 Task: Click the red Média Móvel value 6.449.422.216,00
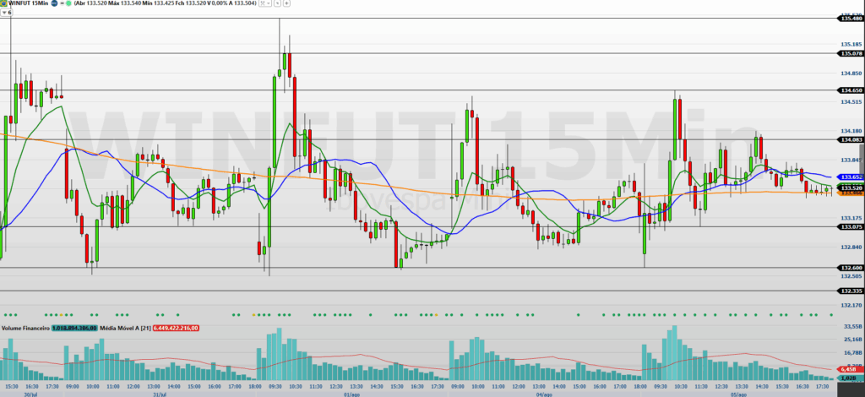tap(176, 328)
